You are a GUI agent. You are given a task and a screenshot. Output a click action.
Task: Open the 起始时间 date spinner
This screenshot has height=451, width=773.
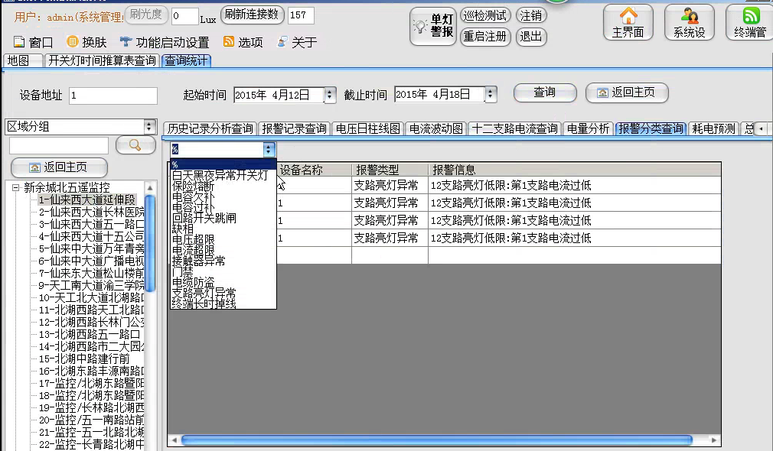pyautogui.click(x=330, y=95)
